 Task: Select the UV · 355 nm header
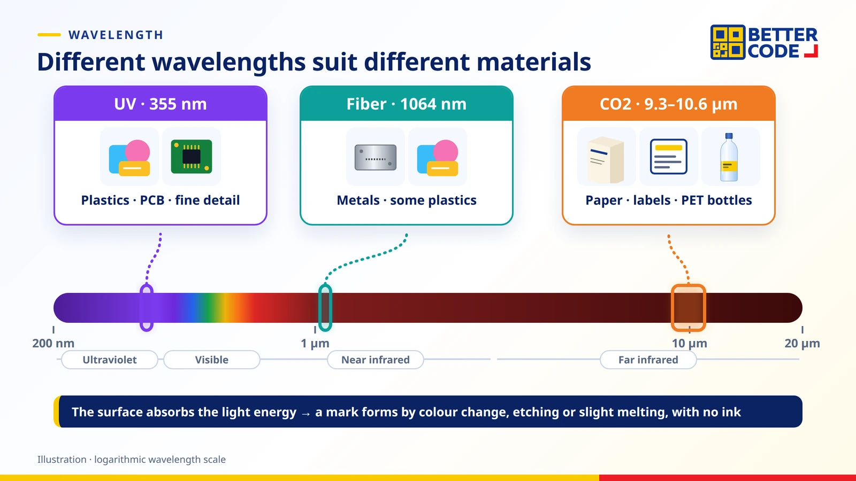160,104
